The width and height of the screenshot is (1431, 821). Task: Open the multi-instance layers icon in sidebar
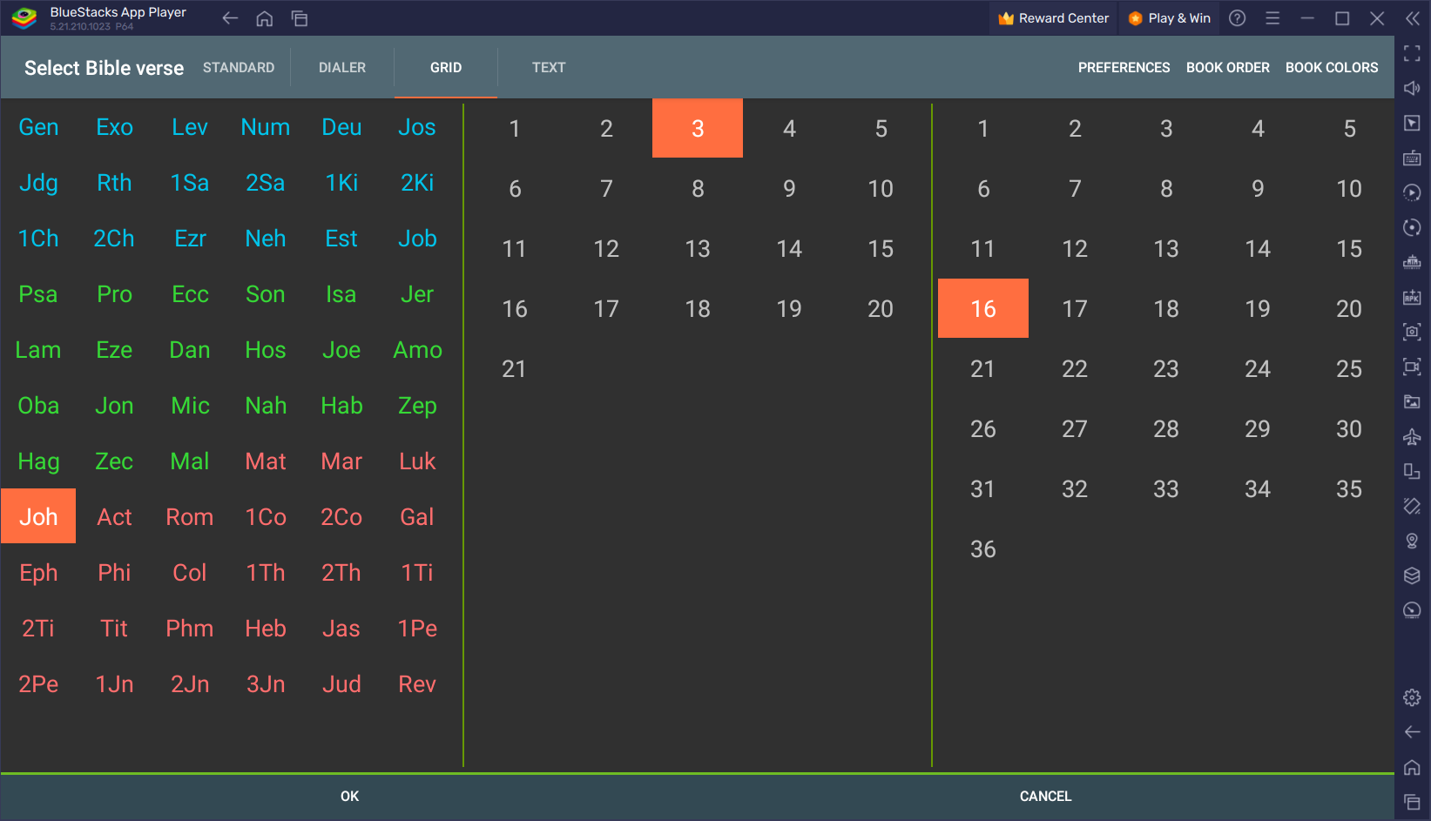point(1413,575)
